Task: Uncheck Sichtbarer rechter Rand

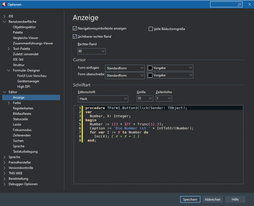Action: [x=75, y=37]
